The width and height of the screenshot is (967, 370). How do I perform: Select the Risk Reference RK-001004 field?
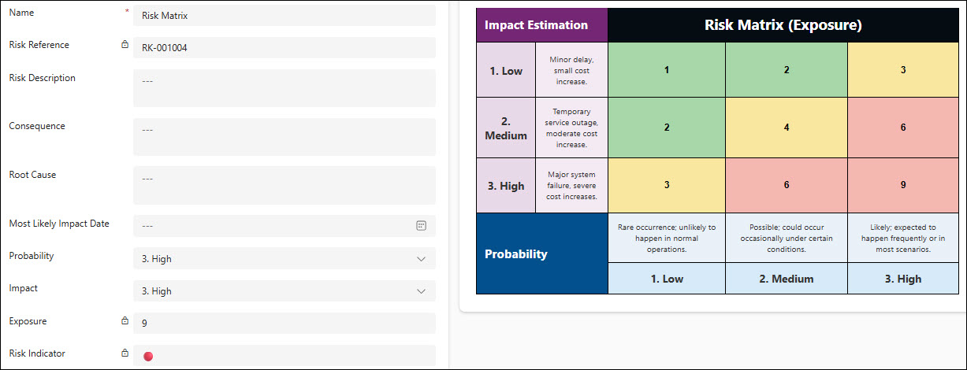(x=285, y=47)
